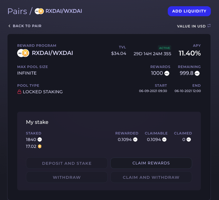Toggle Value in USD display switch
Screen dimensions: 219x200
pos(194,26)
